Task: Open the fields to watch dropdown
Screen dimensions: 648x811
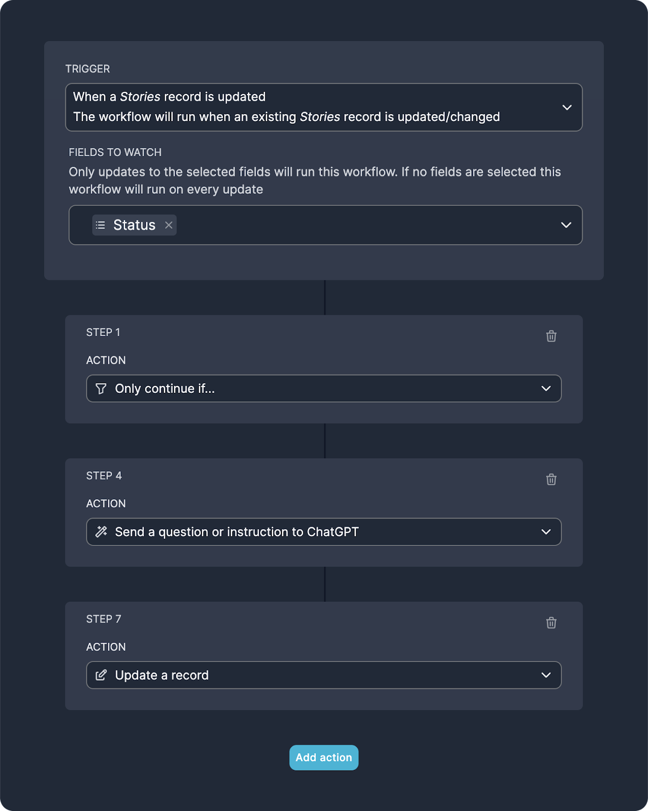Action: click(x=566, y=225)
